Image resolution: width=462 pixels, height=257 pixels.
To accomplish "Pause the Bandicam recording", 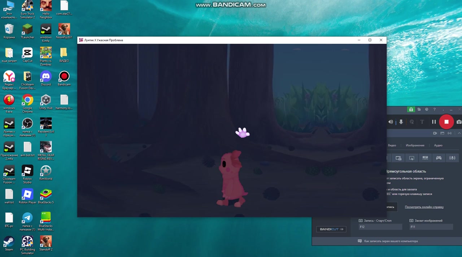I will [434, 122].
